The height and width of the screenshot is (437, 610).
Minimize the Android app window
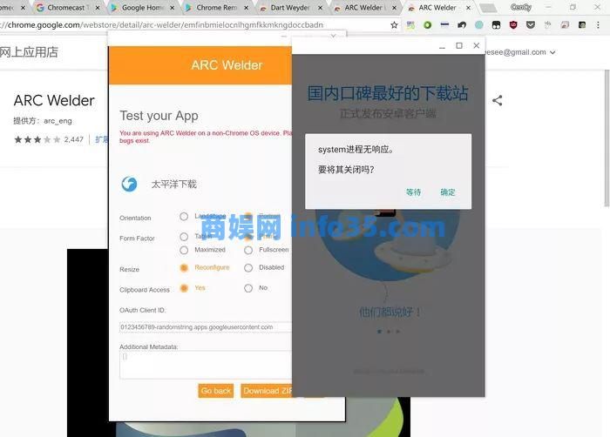tap(443, 45)
